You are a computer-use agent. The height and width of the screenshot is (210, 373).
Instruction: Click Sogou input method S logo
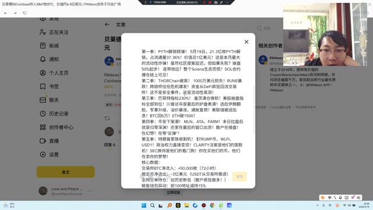[x=322, y=197]
